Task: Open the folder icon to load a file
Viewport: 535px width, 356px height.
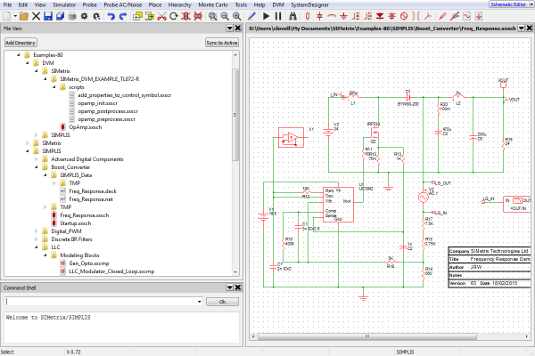Action: click(24, 16)
